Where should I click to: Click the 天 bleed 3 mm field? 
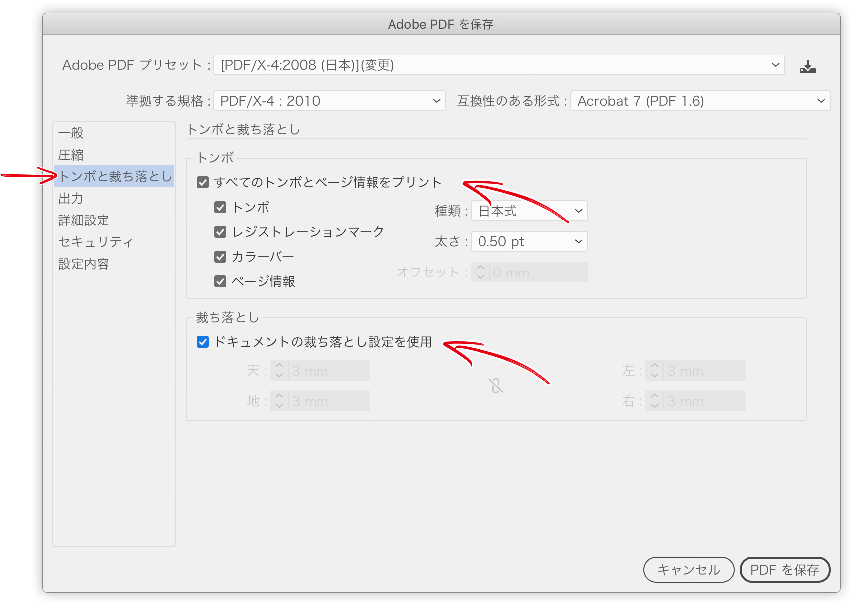click(x=329, y=370)
